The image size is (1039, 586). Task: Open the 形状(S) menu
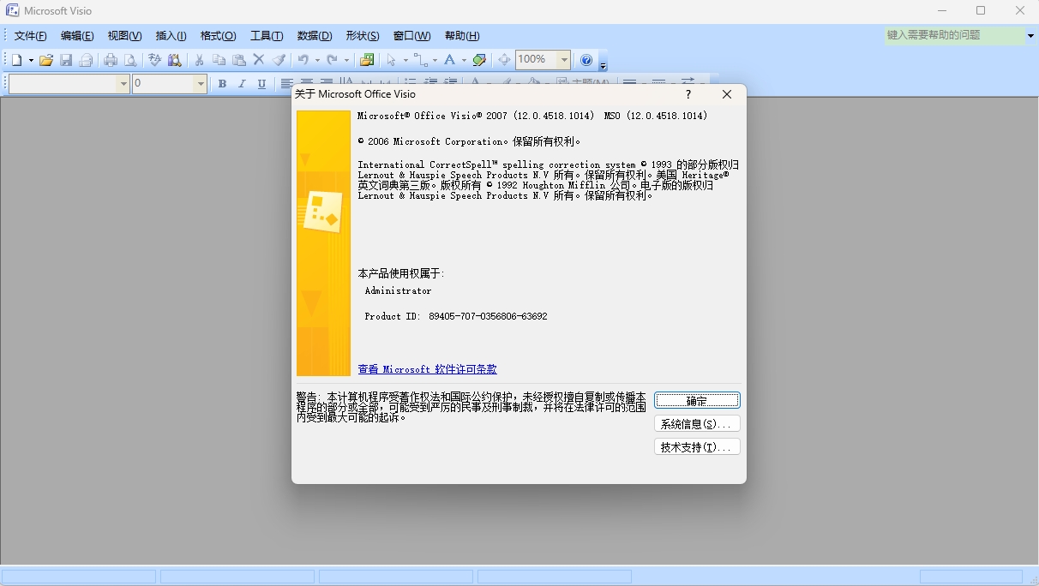362,36
